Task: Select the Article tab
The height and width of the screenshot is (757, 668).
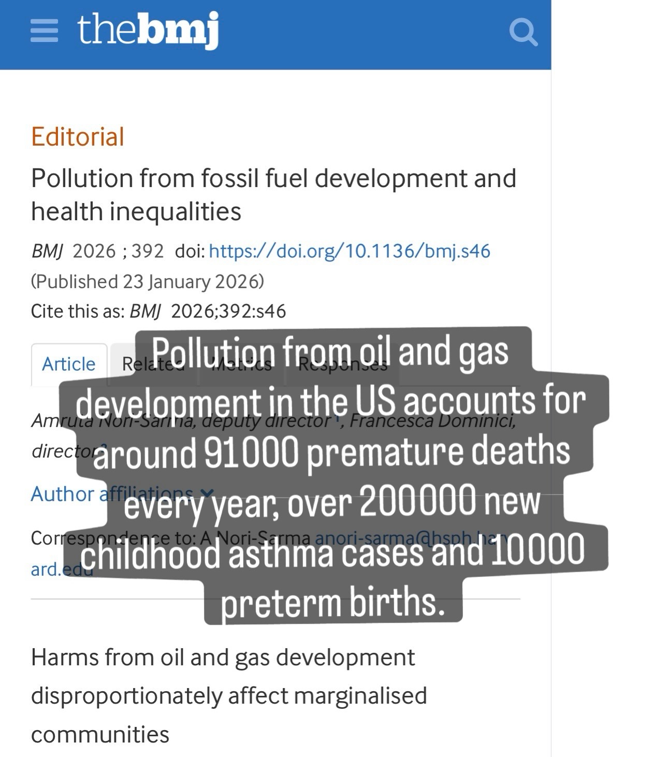Action: tap(69, 364)
